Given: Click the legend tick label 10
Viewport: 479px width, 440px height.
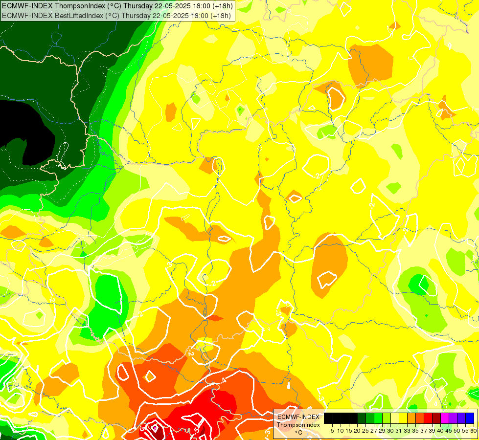Looking at the screenshot, I should click(341, 431).
